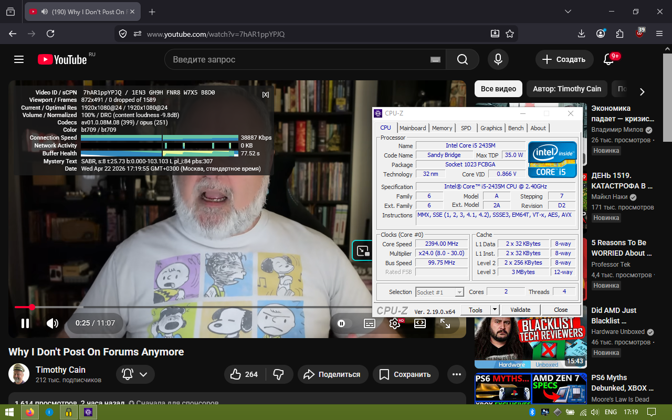Open the Graphics tab in CPU-Z
Screen dimensions: 672x420
491,128
